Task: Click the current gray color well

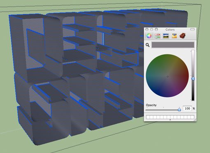Action: (173, 45)
